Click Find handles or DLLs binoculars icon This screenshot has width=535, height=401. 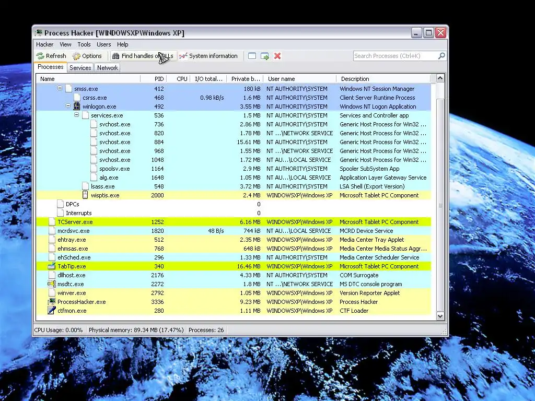116,56
